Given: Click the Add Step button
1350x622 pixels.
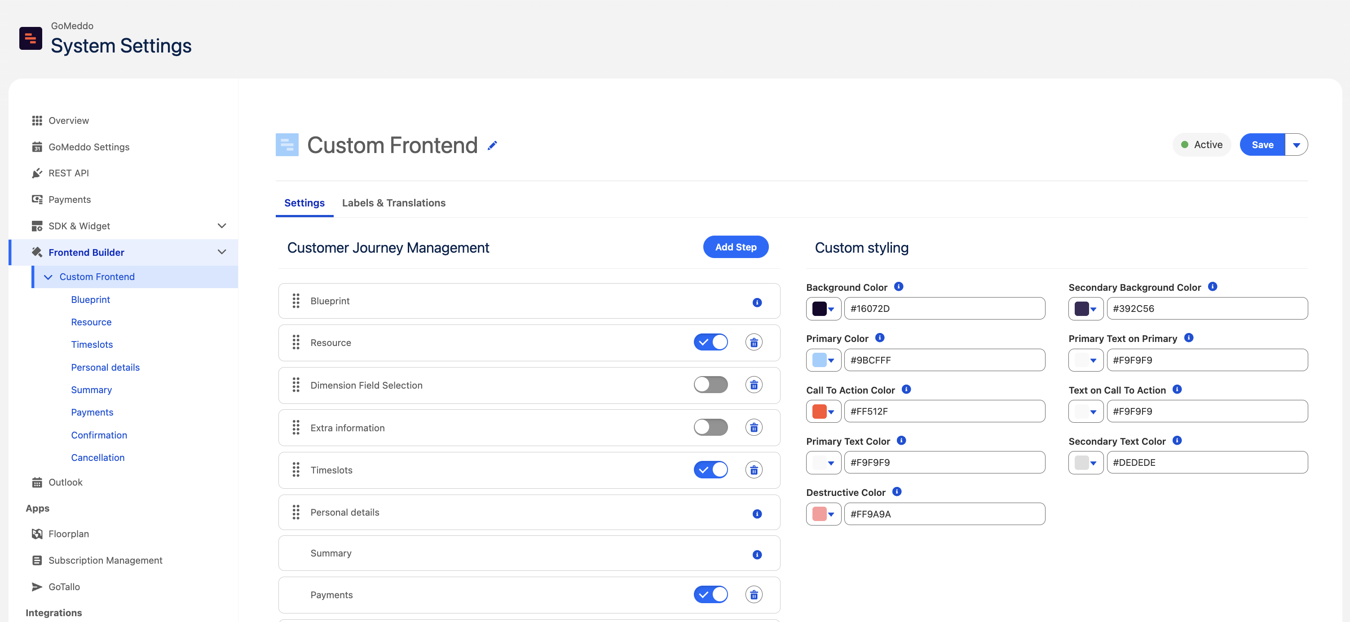Looking at the screenshot, I should pos(735,247).
